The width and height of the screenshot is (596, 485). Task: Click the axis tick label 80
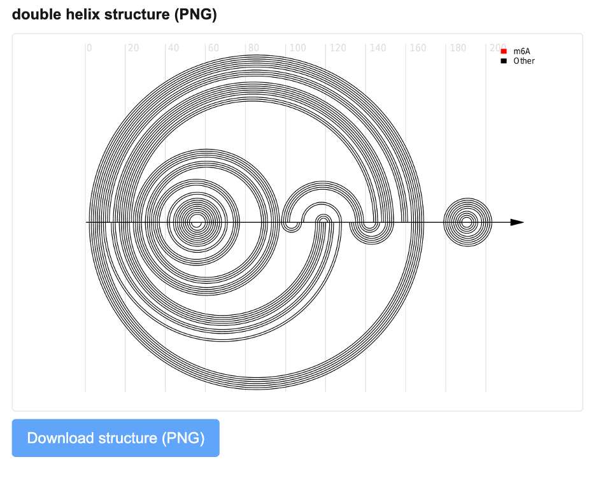253,48
